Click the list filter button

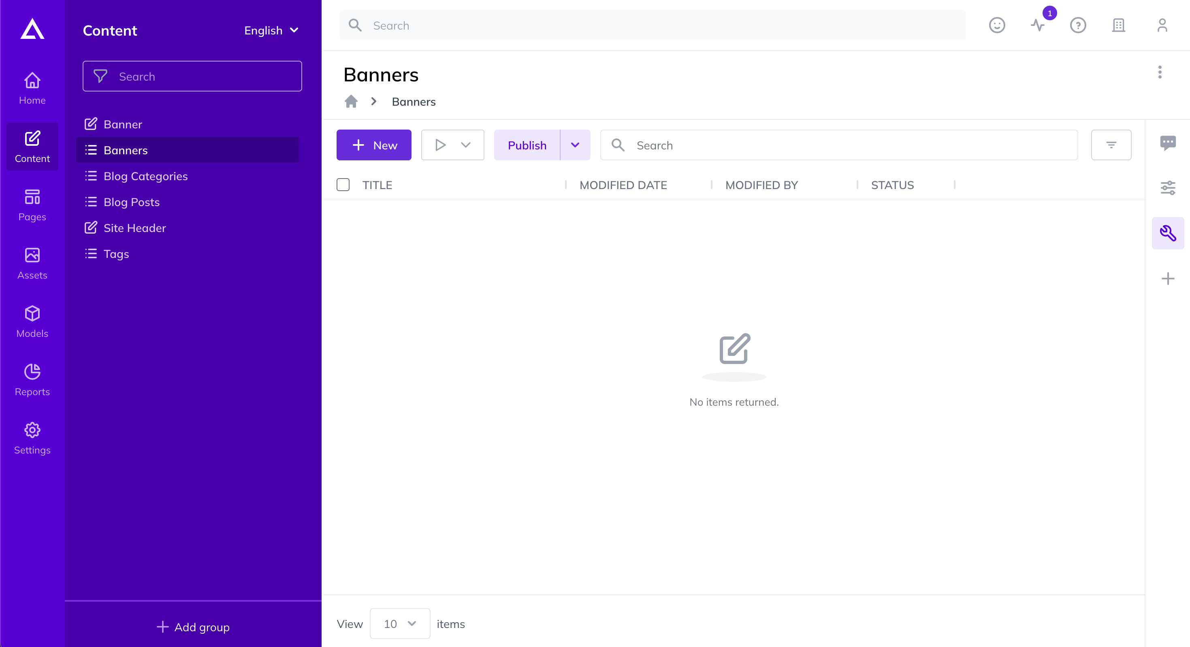[x=1111, y=145]
